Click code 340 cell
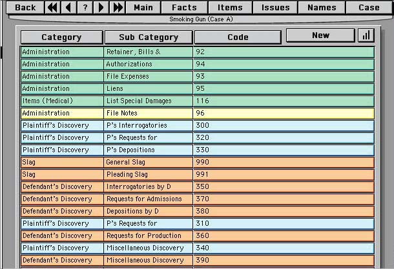This screenshot has height=269, width=394. coord(284,248)
